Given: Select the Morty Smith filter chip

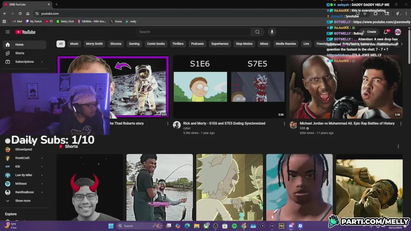Looking at the screenshot, I should (x=94, y=44).
